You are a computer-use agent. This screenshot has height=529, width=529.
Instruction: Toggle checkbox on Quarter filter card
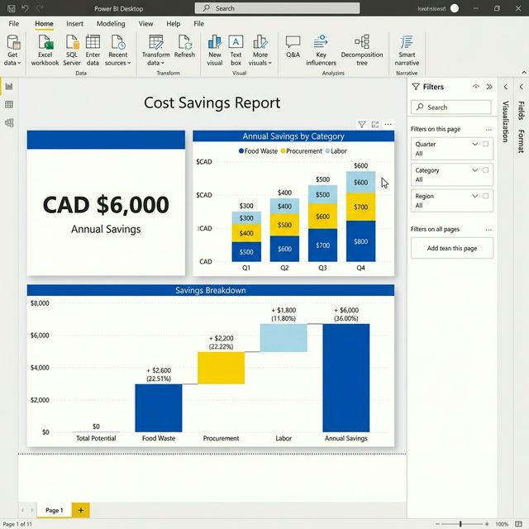point(485,144)
